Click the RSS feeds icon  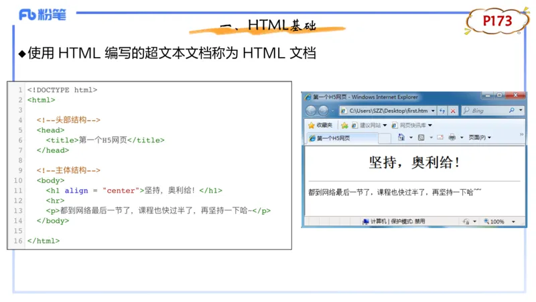click(421, 138)
